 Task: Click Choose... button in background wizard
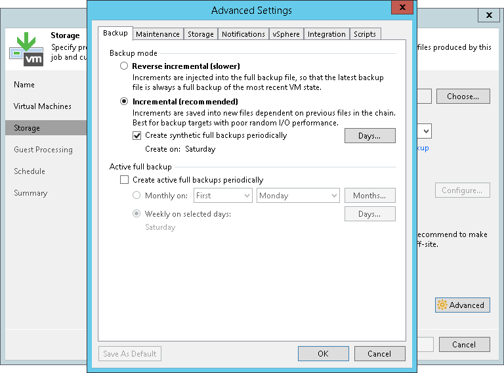(463, 96)
